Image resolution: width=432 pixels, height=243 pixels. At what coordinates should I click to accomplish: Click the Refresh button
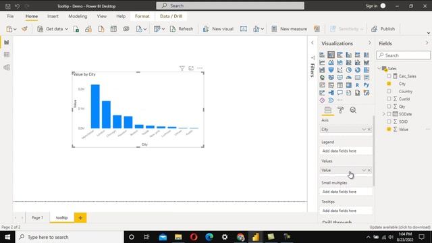click(182, 28)
